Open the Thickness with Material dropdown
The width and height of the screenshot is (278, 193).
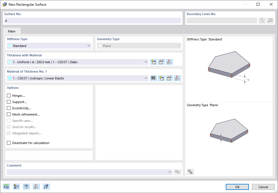(x=146, y=62)
